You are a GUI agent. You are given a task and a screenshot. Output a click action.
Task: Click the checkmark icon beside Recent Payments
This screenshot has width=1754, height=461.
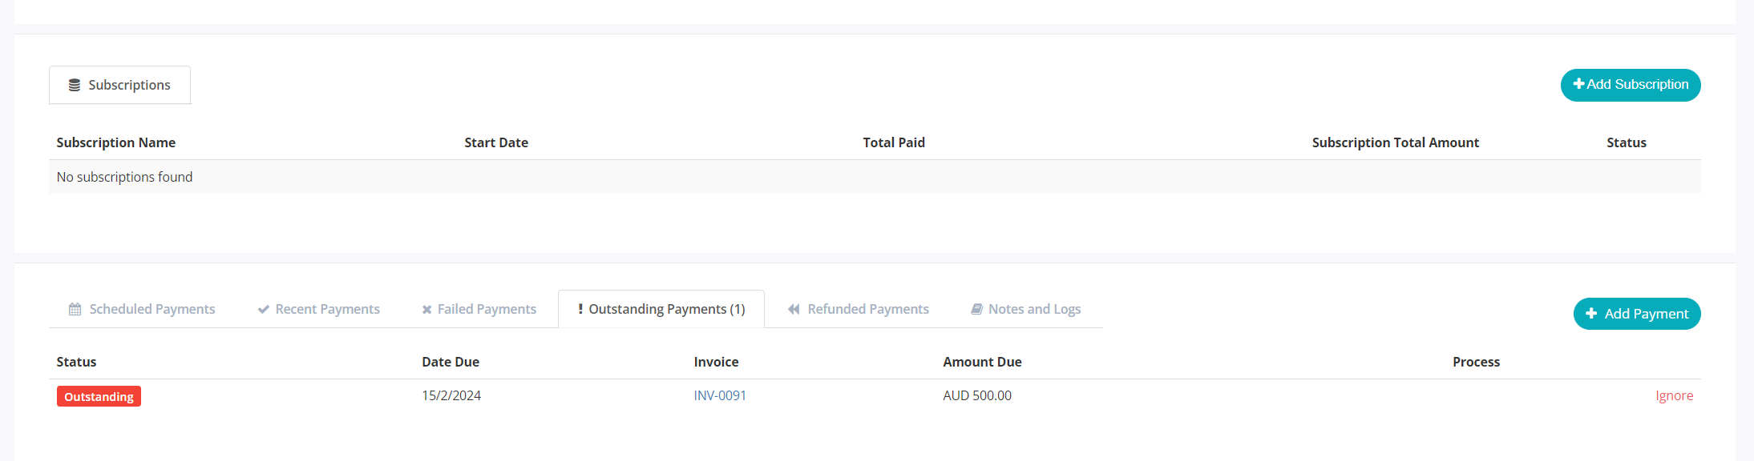(263, 310)
